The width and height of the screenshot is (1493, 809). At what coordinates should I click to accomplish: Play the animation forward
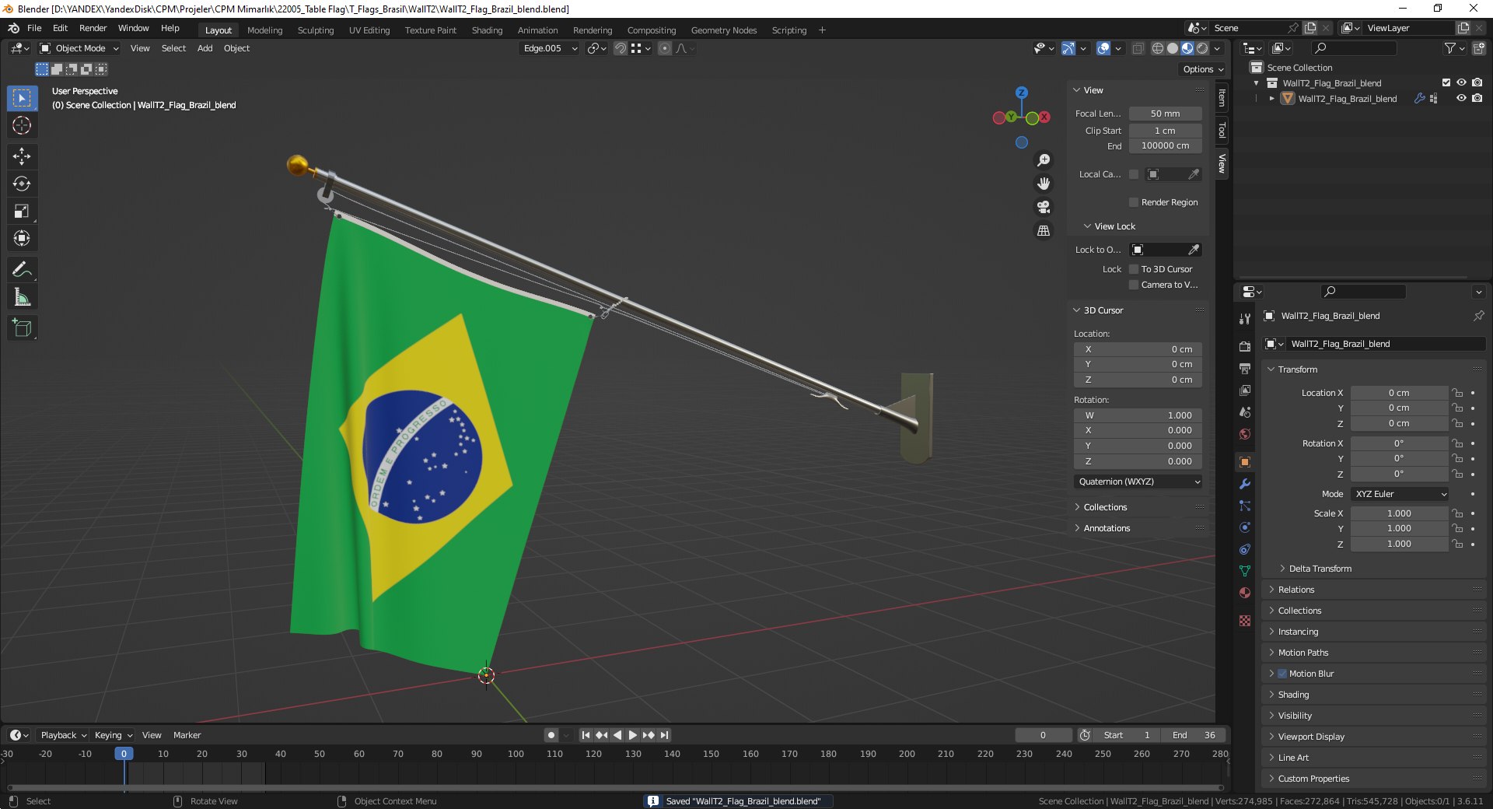[x=633, y=735]
